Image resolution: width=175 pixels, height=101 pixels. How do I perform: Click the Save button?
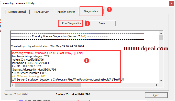click(102, 23)
